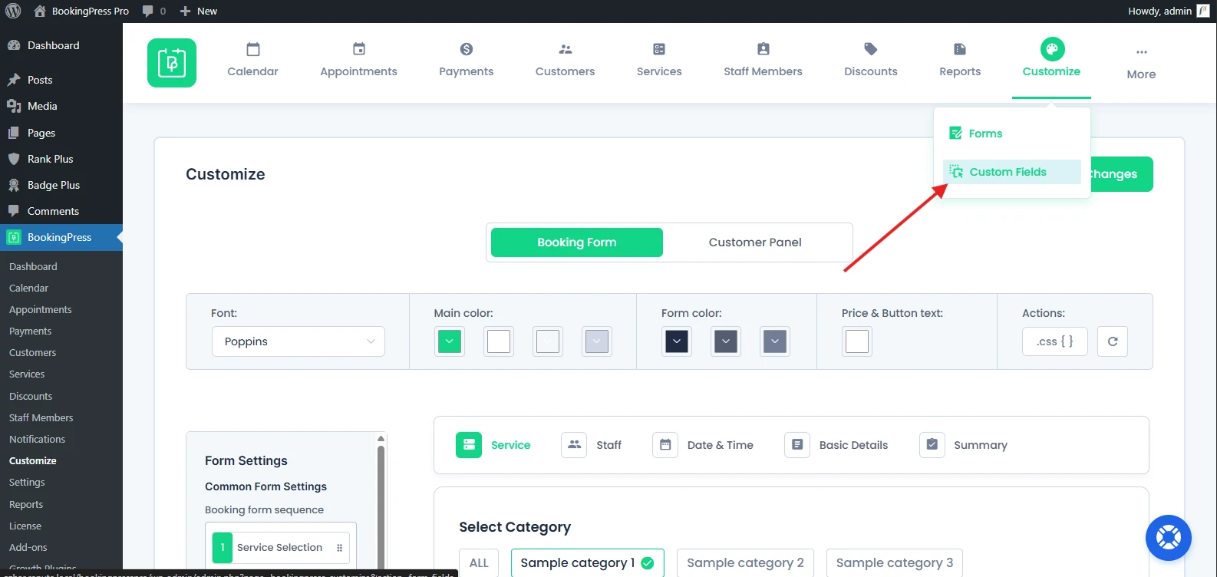Open comments bubble in admin bar
Viewport: 1217px width, 577px height.
click(148, 11)
